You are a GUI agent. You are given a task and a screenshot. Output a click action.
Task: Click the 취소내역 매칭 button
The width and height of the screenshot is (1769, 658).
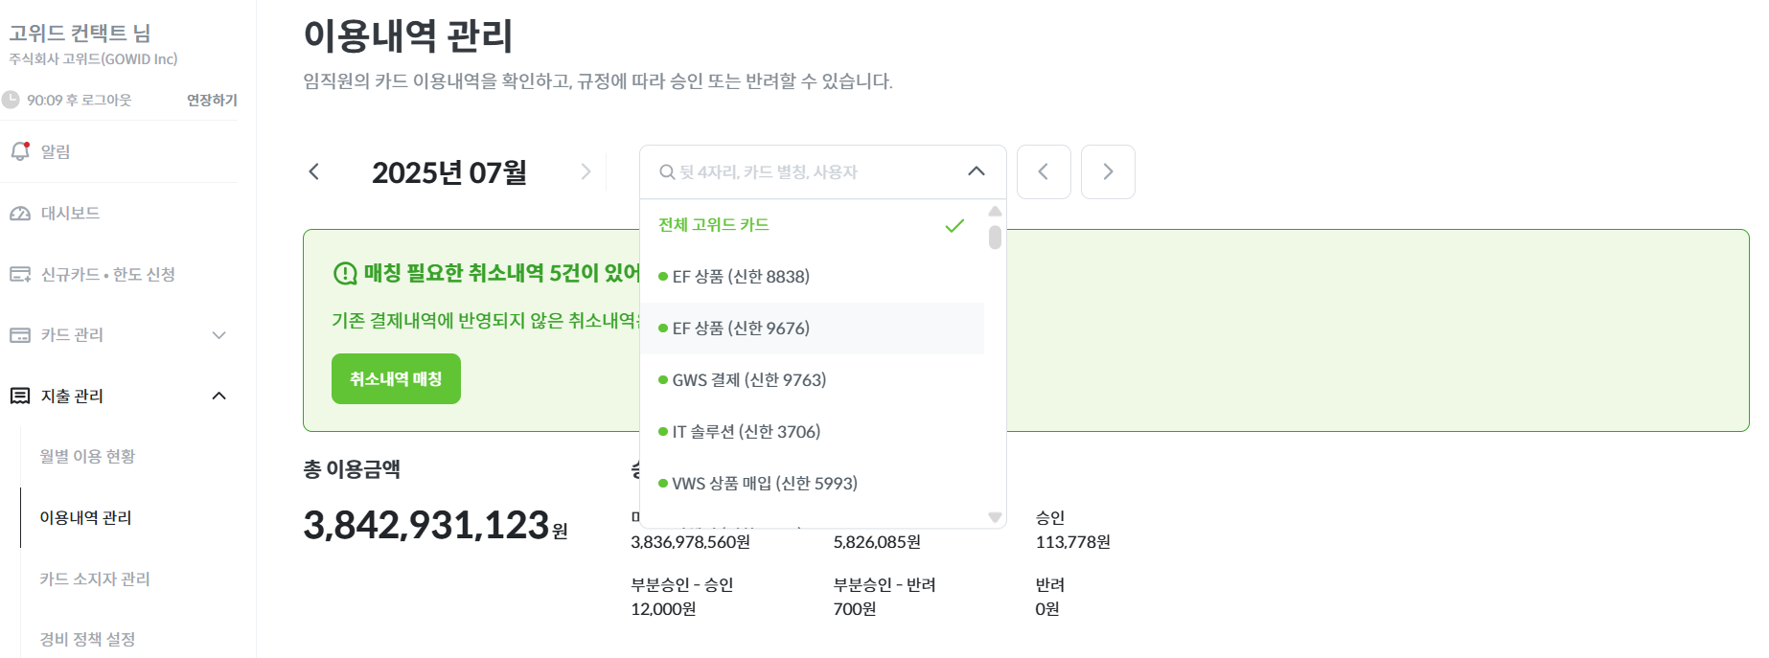[396, 379]
